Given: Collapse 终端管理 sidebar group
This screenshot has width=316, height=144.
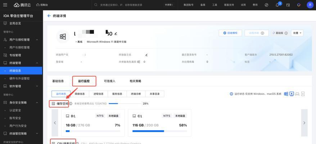Looking at the screenshot, I should click(37, 63).
